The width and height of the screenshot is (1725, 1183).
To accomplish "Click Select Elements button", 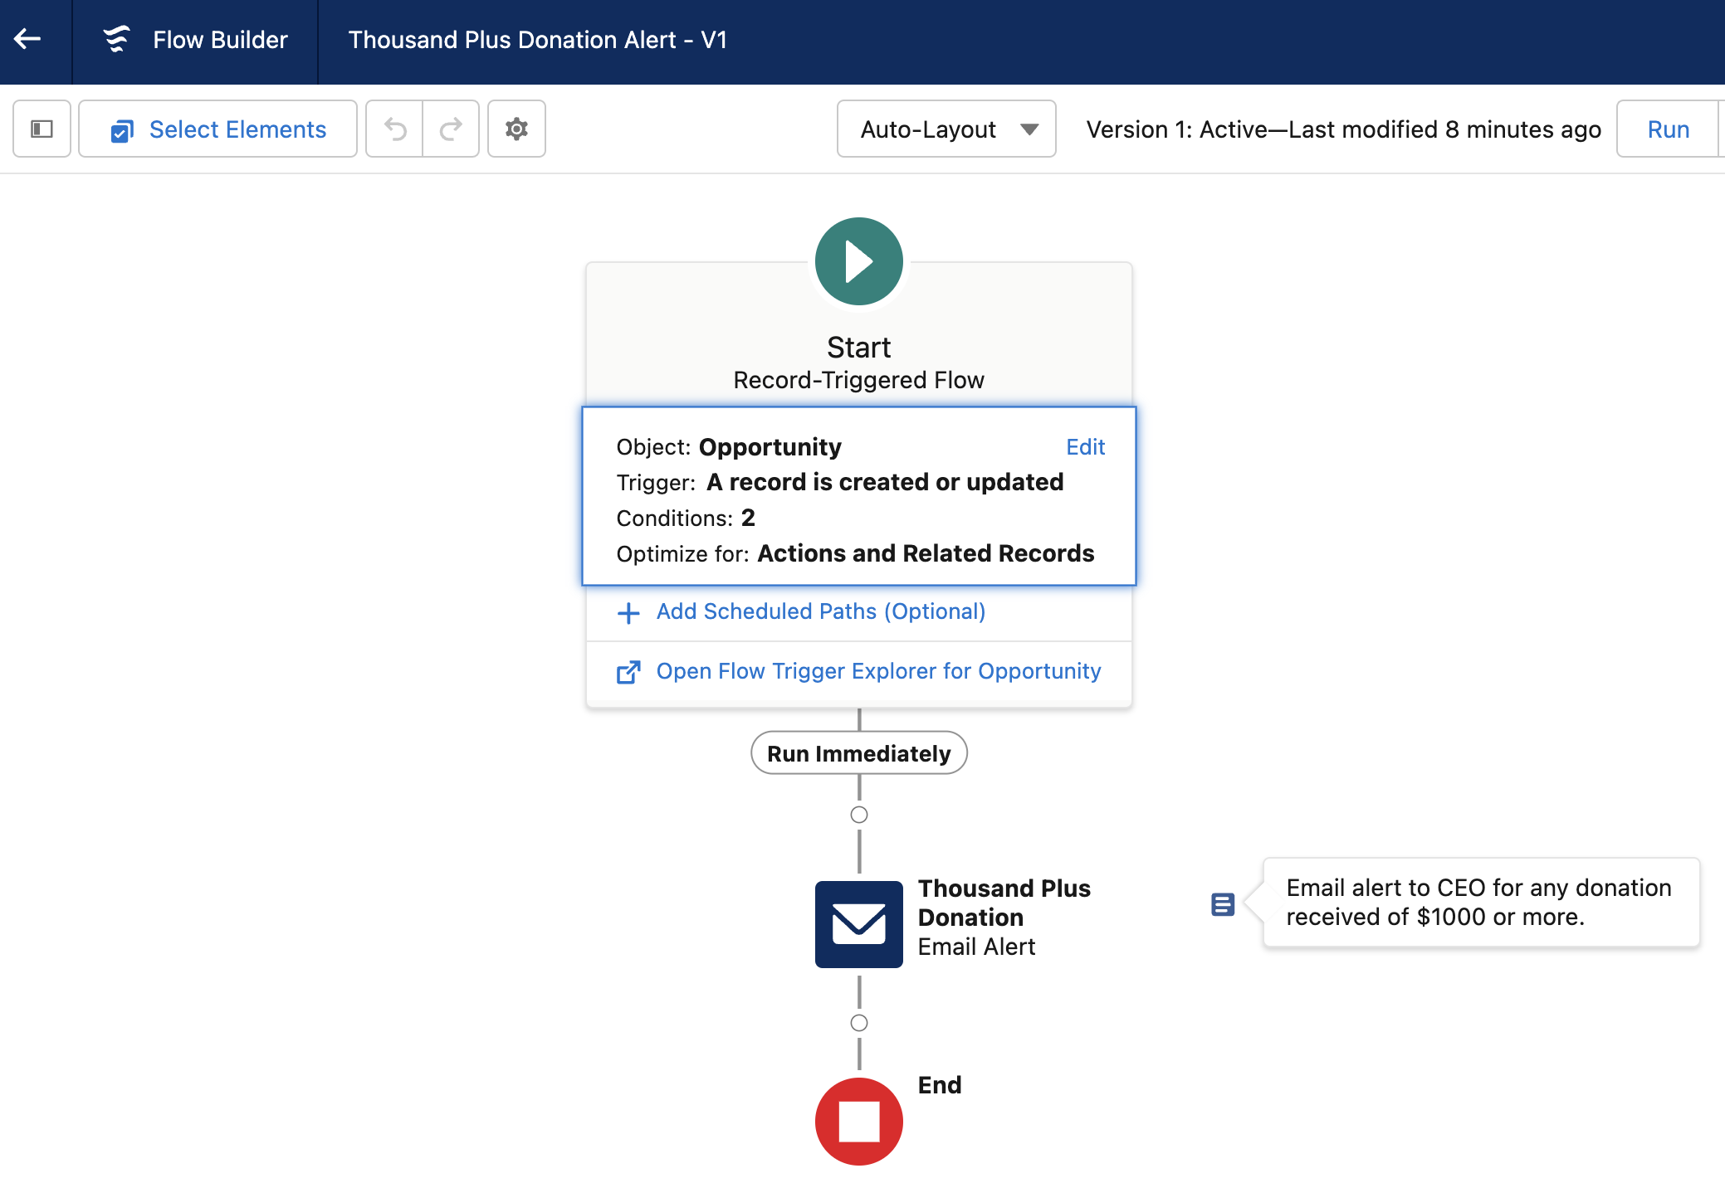I will tap(218, 129).
